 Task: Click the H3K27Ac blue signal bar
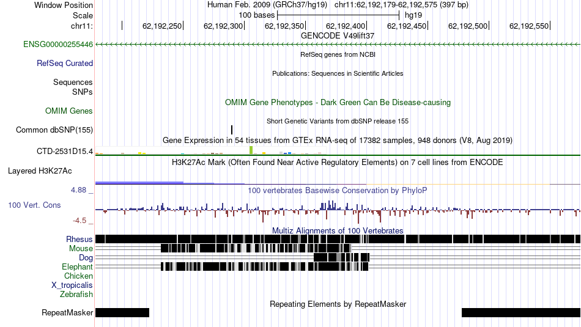click(x=139, y=183)
